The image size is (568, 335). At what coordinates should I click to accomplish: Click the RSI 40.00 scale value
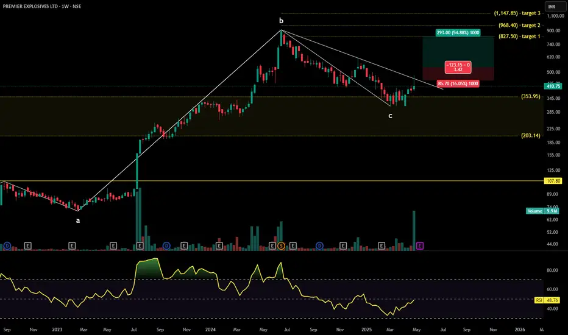(x=552, y=309)
